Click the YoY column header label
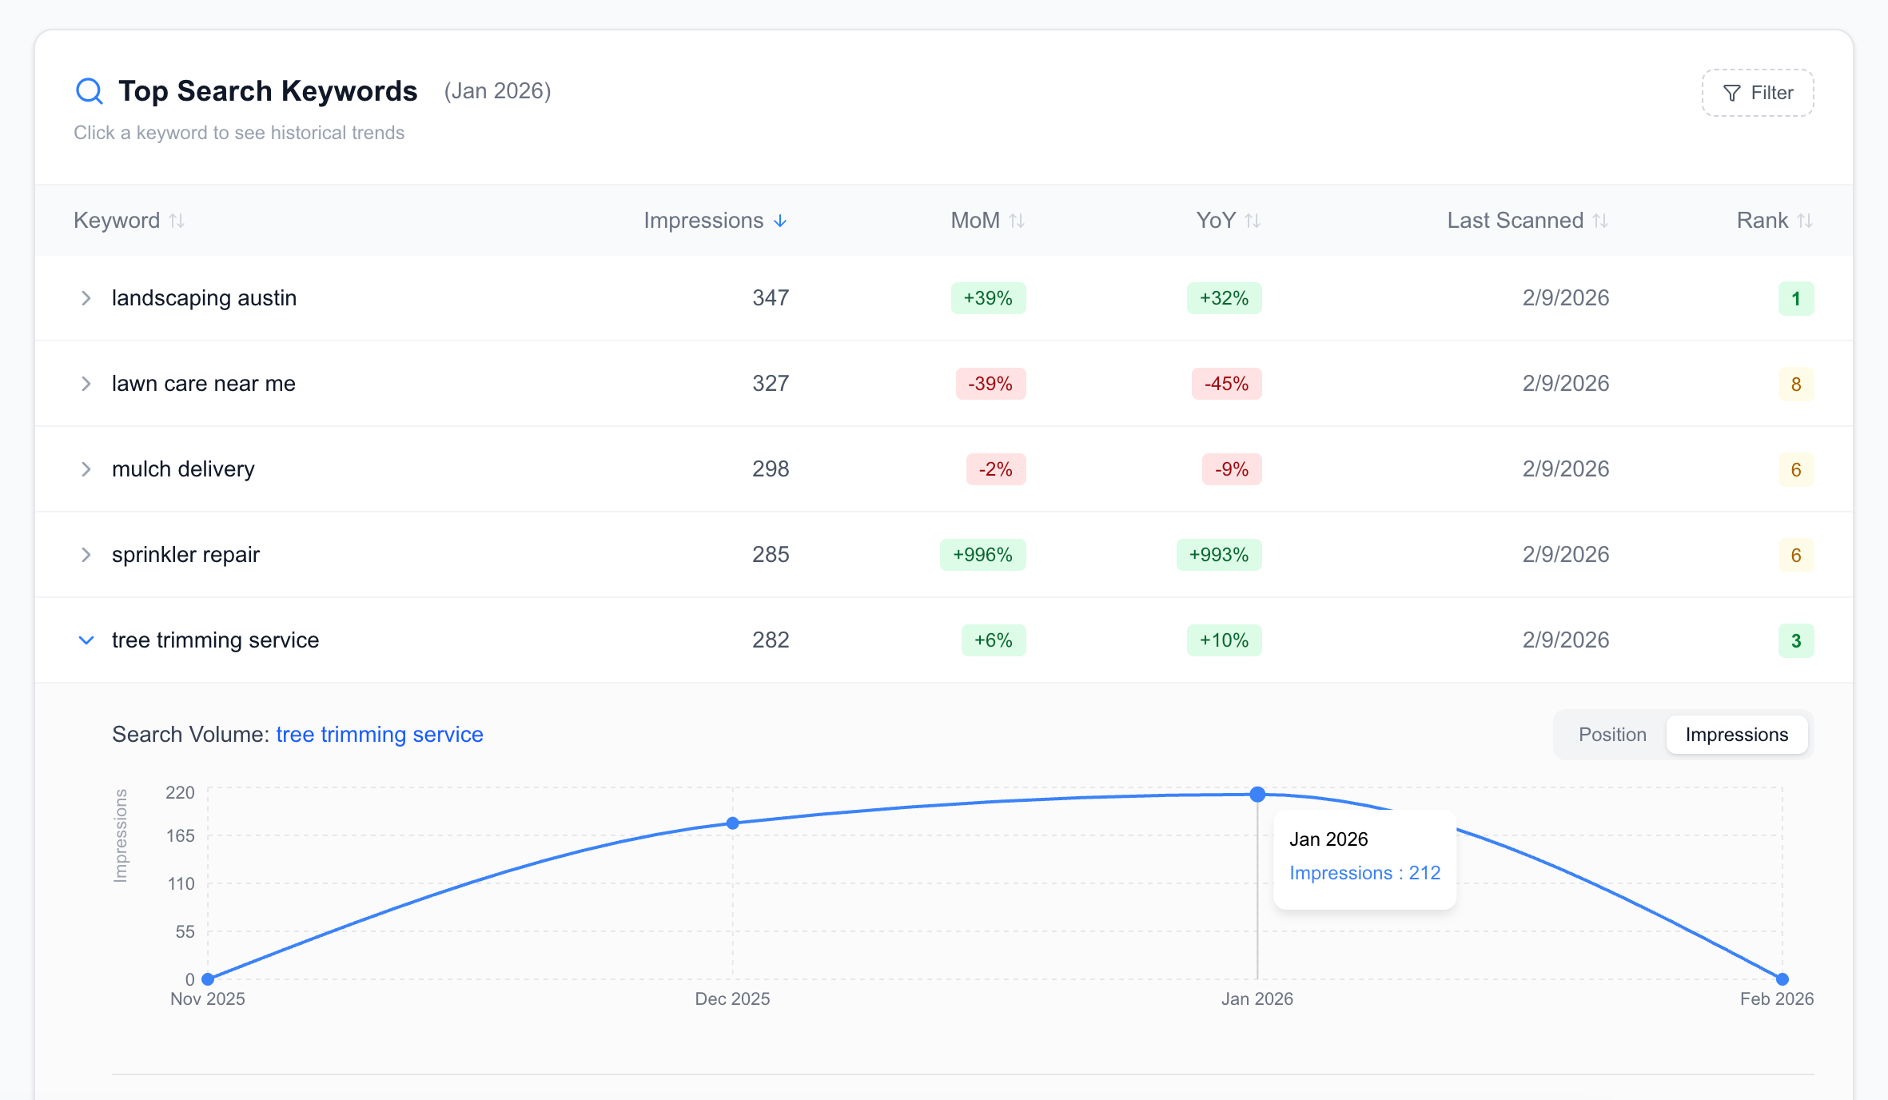Image resolution: width=1888 pixels, height=1100 pixels. (1216, 221)
